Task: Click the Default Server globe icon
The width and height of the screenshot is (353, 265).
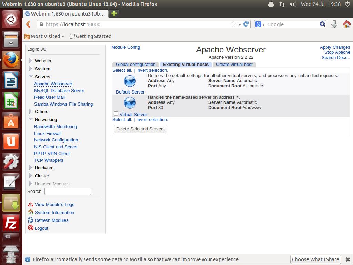Action: (x=130, y=81)
